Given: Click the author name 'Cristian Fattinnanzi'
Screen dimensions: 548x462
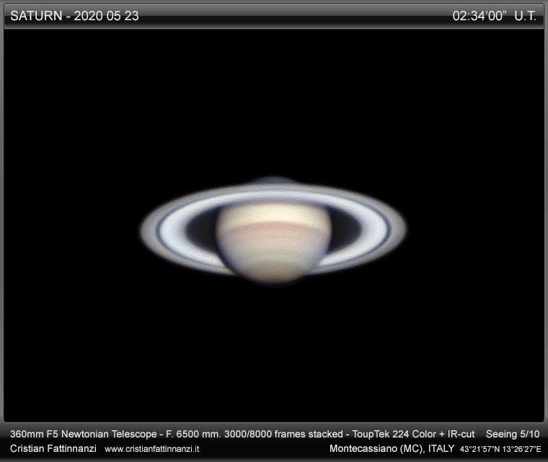Looking at the screenshot, I should pos(53,448).
